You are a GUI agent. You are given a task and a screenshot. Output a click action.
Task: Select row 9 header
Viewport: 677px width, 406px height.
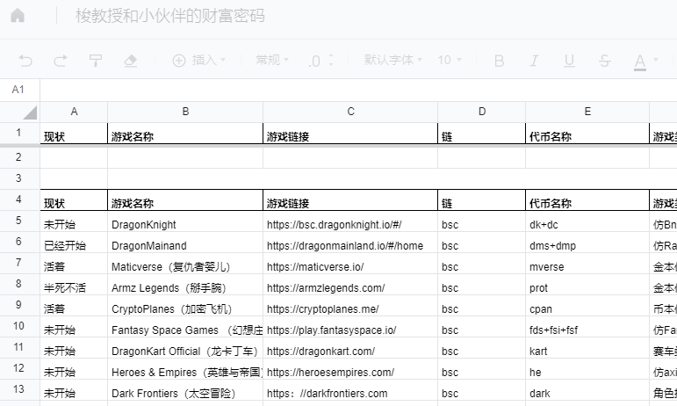(x=20, y=305)
